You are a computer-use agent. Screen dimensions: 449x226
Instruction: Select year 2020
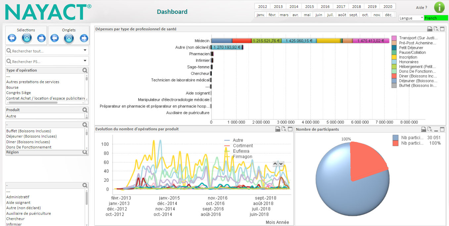coord(388,6)
